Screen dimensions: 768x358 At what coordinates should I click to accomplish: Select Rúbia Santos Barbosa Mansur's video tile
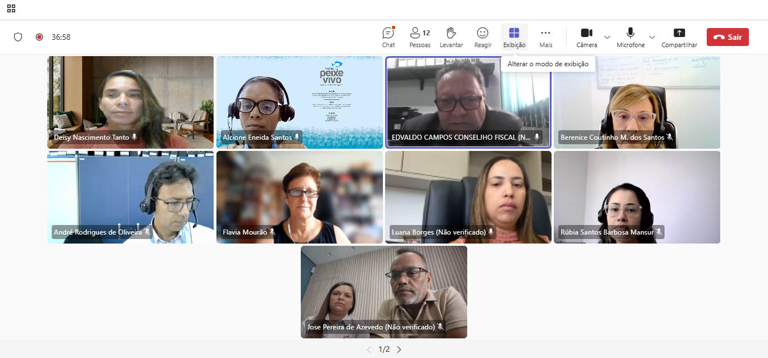(636, 196)
